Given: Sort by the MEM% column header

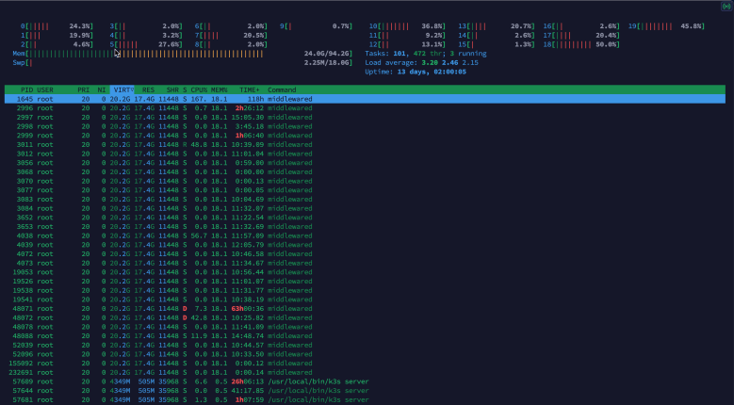Looking at the screenshot, I should (x=219, y=89).
